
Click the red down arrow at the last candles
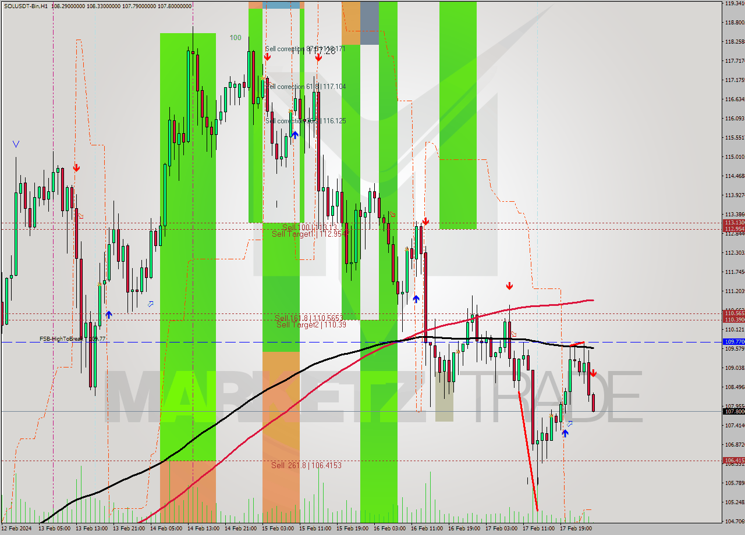click(x=593, y=373)
